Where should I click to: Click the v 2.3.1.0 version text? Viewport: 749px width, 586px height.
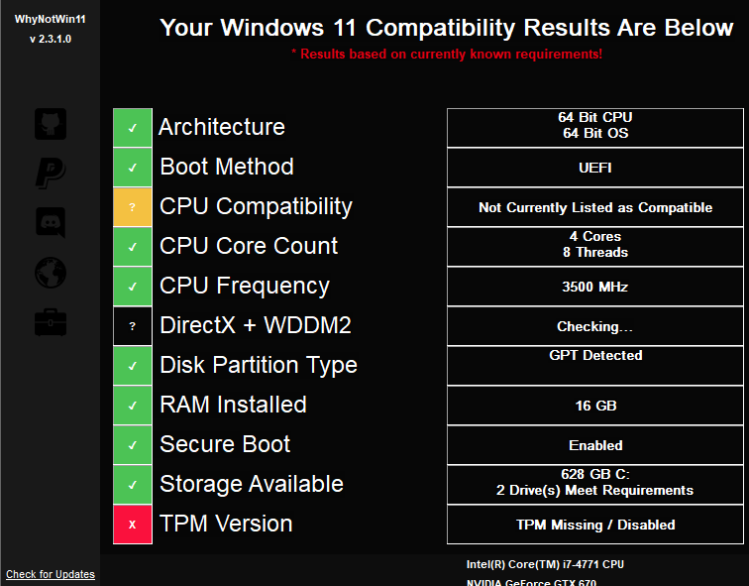(51, 40)
